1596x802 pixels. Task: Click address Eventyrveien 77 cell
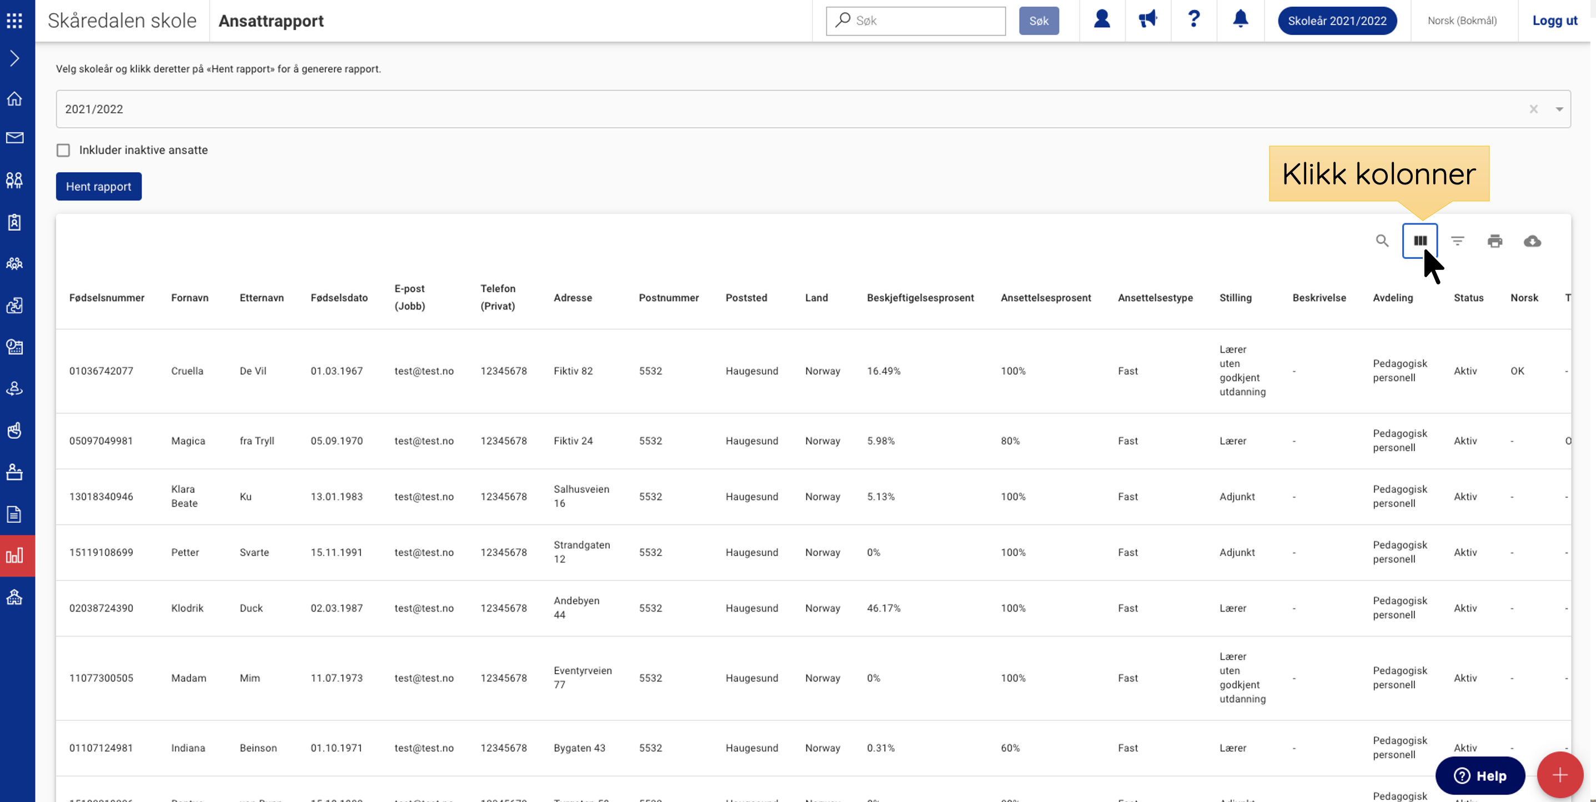coord(583,678)
